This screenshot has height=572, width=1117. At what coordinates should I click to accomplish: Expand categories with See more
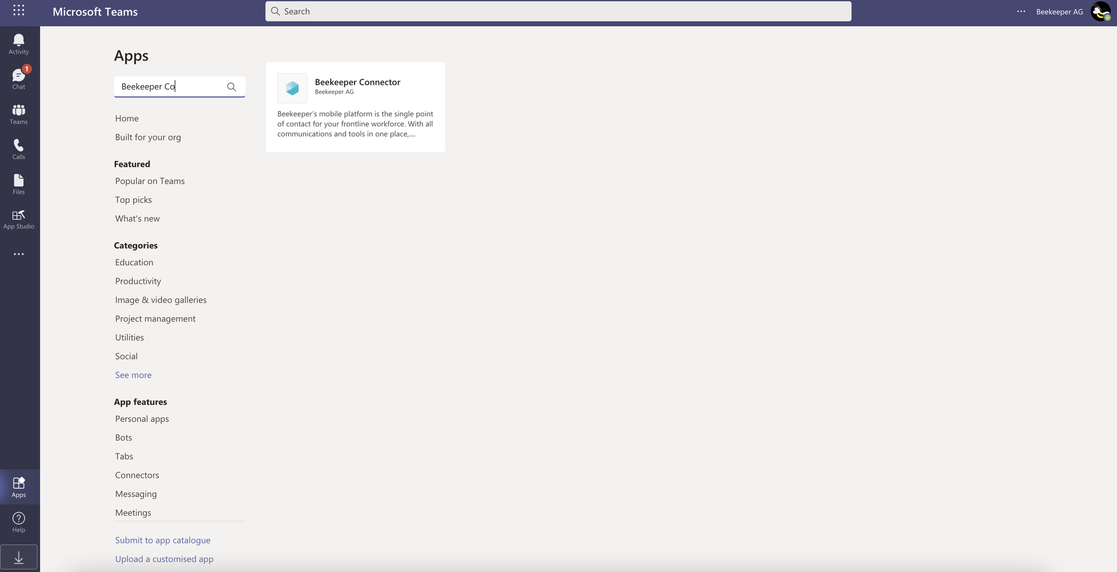133,375
